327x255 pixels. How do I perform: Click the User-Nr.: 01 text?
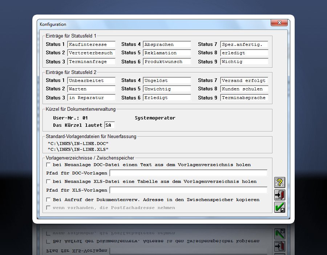tap(70, 118)
